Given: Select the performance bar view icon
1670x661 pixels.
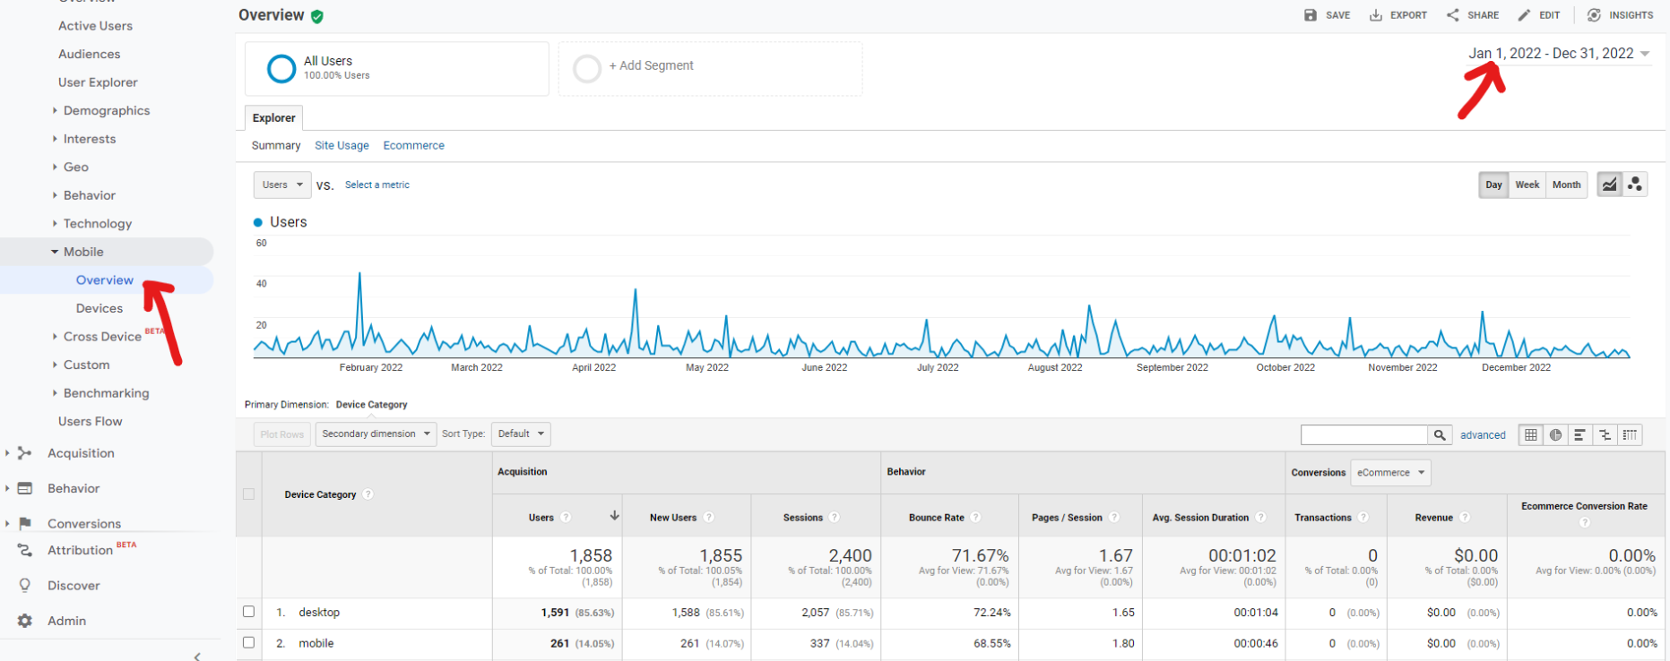Looking at the screenshot, I should click(1579, 434).
